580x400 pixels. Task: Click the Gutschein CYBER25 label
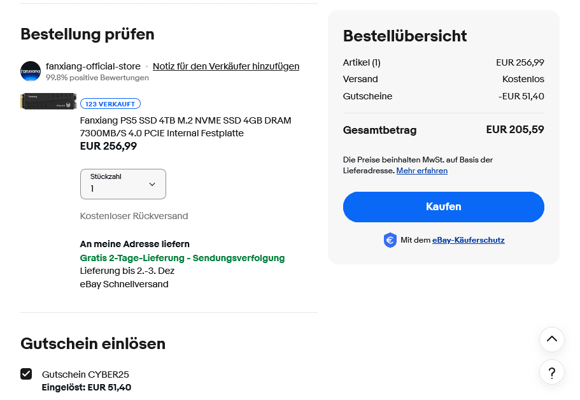pos(85,375)
